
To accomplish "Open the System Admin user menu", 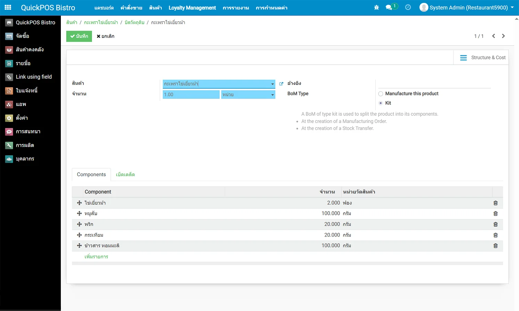I will coord(466,8).
